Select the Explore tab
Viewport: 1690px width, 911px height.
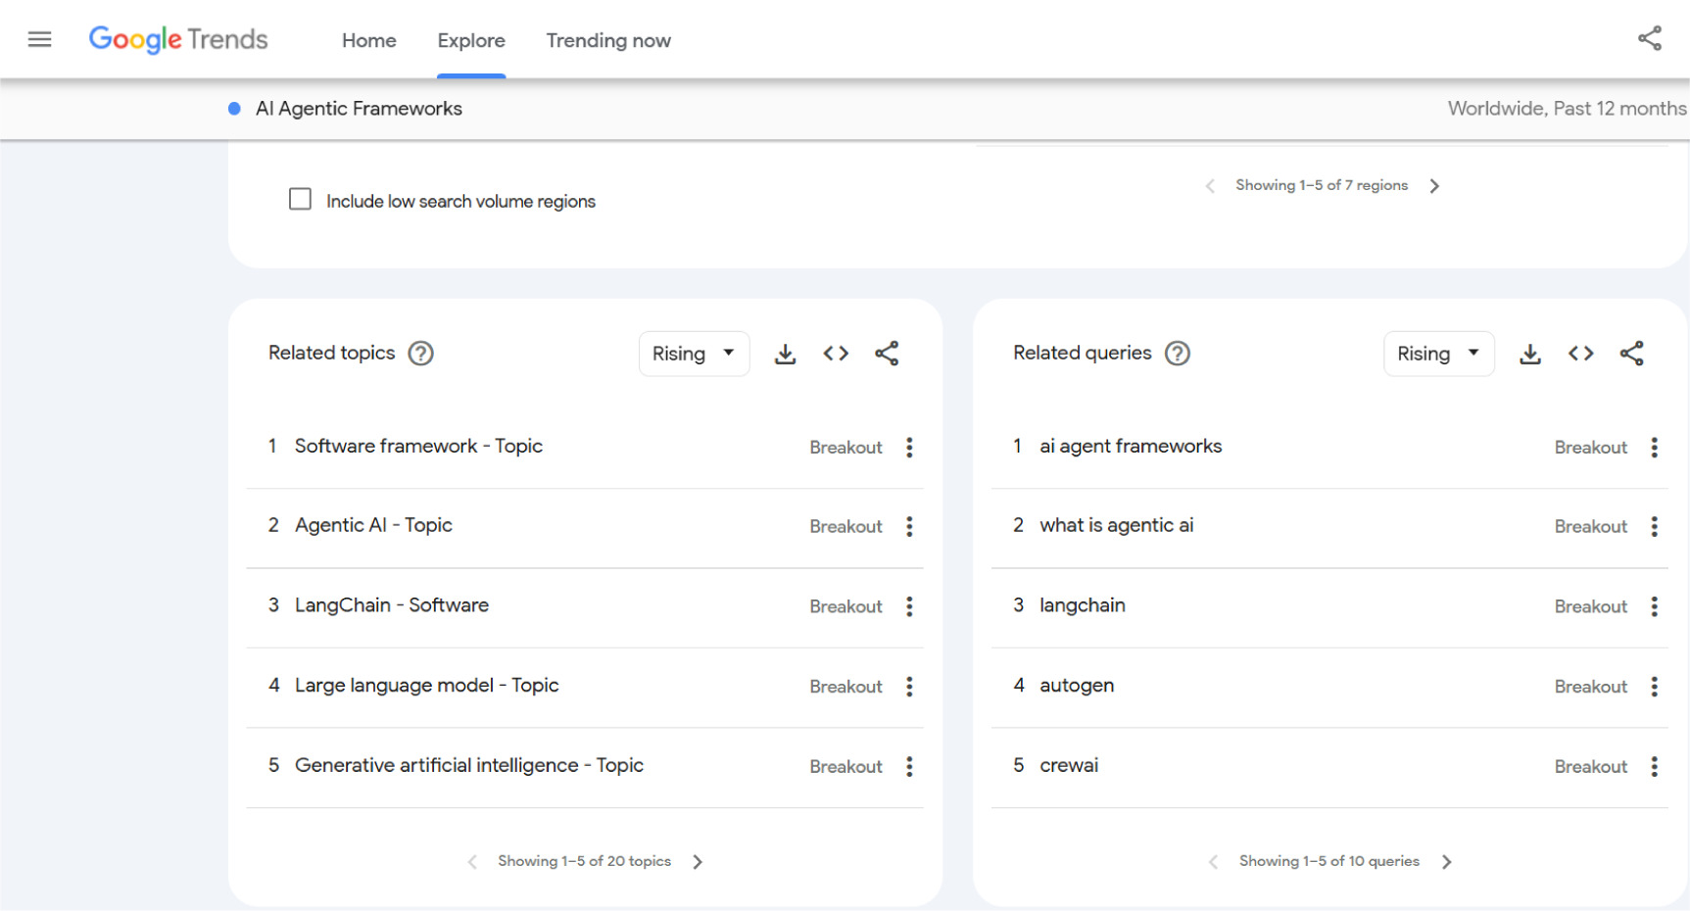click(x=471, y=40)
